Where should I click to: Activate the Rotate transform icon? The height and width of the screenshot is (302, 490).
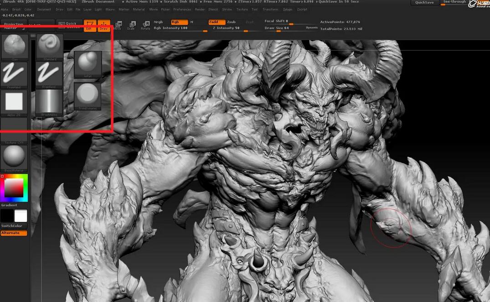click(x=145, y=26)
